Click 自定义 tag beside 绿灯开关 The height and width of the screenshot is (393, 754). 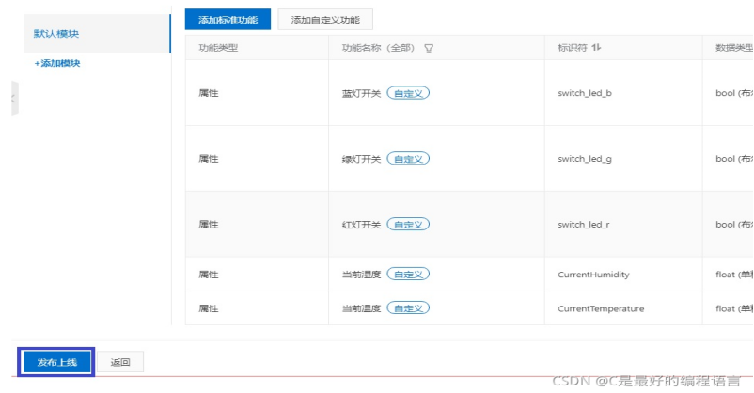pos(408,159)
